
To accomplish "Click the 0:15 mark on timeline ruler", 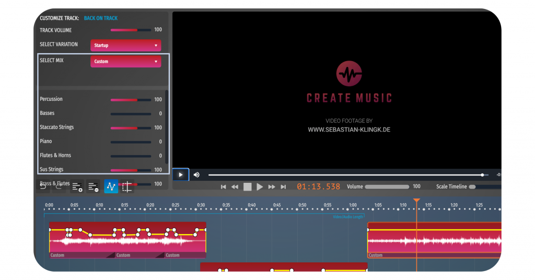I will tap(125, 205).
